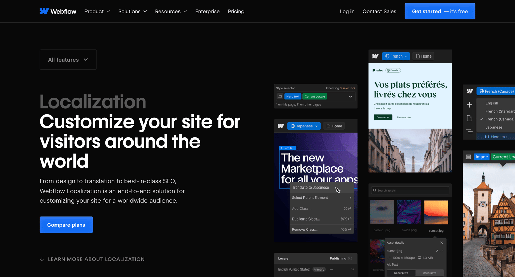Expand the All features dropdown
The image size is (515, 277).
point(68,60)
